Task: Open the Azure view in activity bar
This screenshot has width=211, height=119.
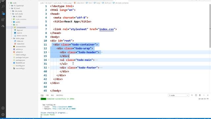Action: (3, 26)
